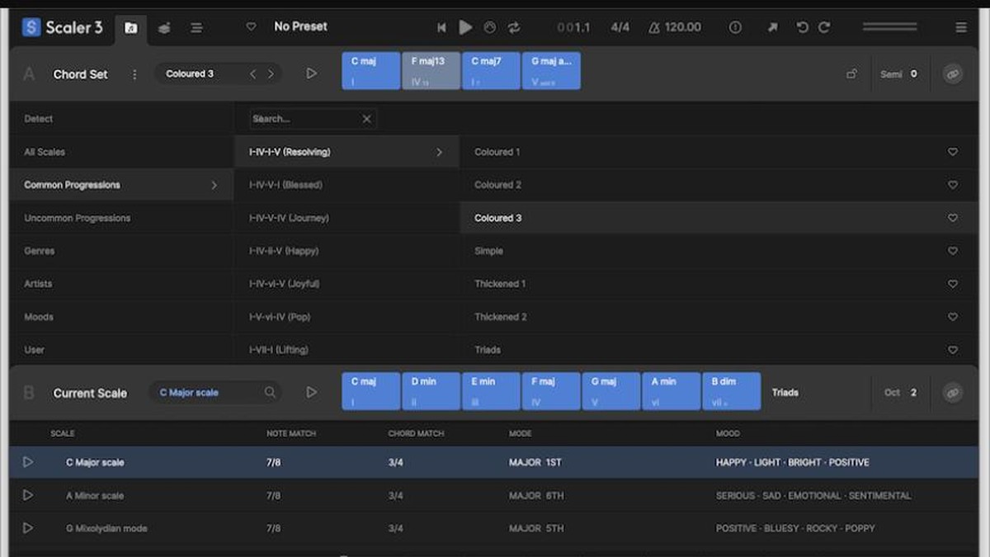Go to next chord set variation
Image resolution: width=990 pixels, height=557 pixels.
271,74
